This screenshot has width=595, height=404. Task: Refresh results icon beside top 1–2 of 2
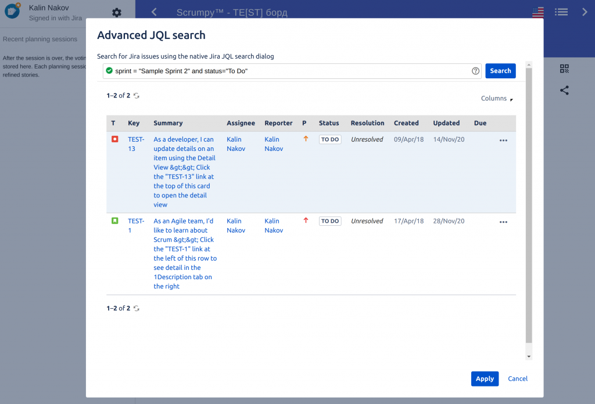[137, 96]
